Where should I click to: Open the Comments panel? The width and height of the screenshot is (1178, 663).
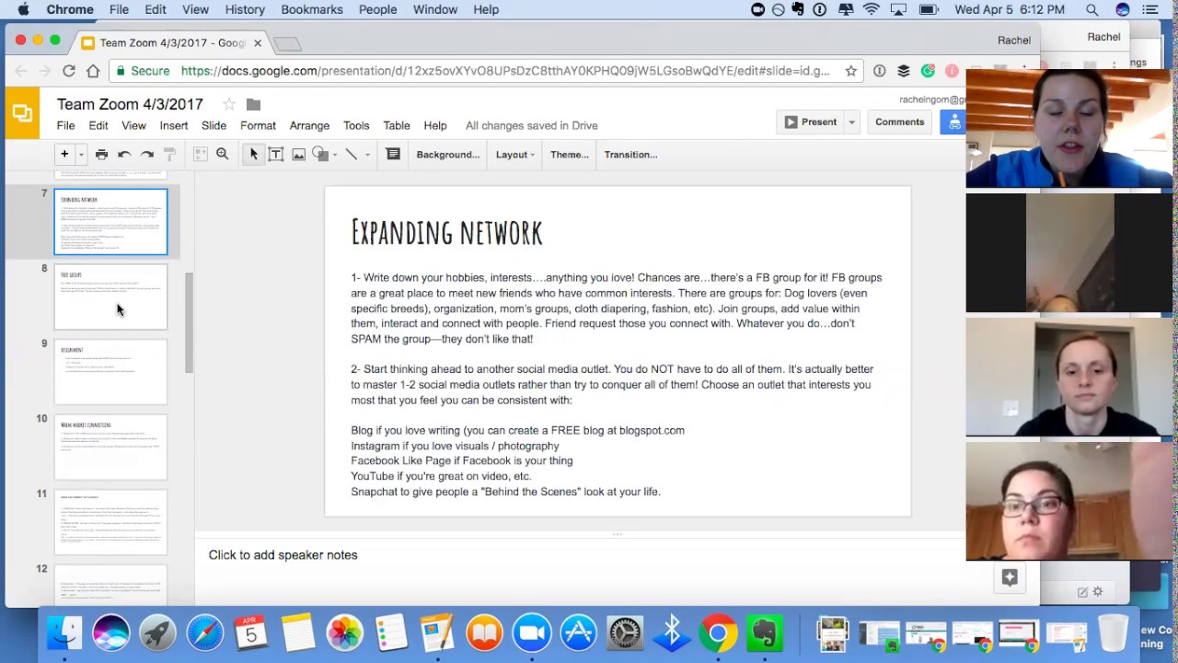point(899,122)
